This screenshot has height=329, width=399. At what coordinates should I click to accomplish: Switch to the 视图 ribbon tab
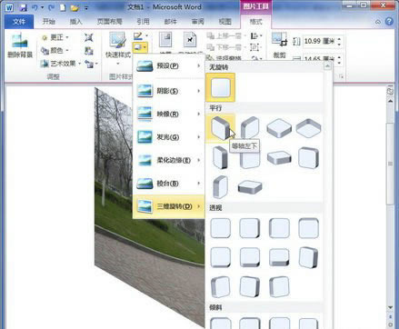[x=224, y=22]
